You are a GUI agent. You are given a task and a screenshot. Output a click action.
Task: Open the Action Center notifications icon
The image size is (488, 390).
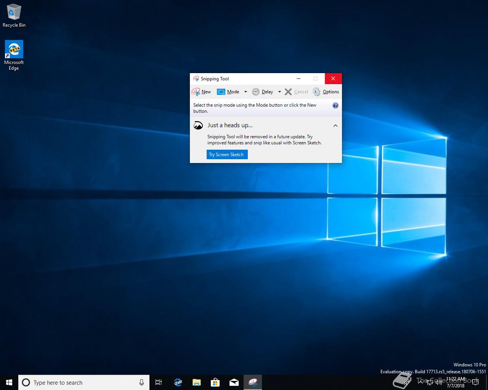pyautogui.click(x=475, y=382)
